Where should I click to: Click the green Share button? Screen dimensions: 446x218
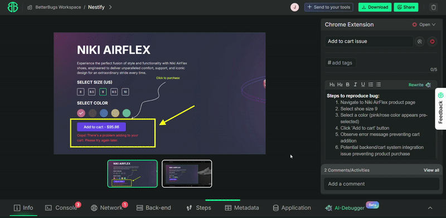[406, 7]
